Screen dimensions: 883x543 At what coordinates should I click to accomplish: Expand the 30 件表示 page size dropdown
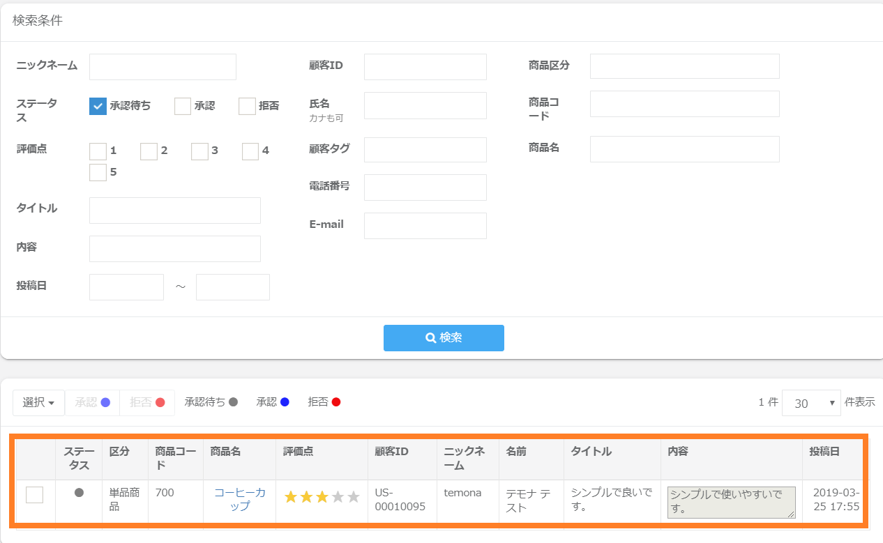pos(811,403)
